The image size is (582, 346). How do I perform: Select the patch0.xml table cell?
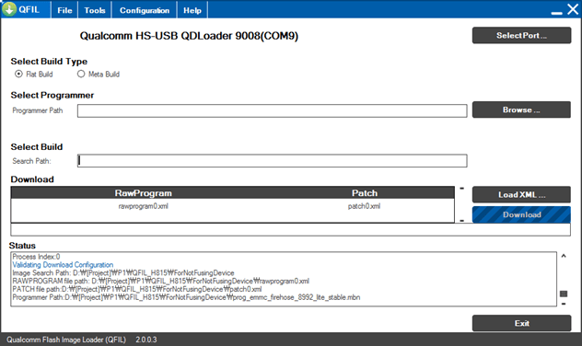point(364,206)
